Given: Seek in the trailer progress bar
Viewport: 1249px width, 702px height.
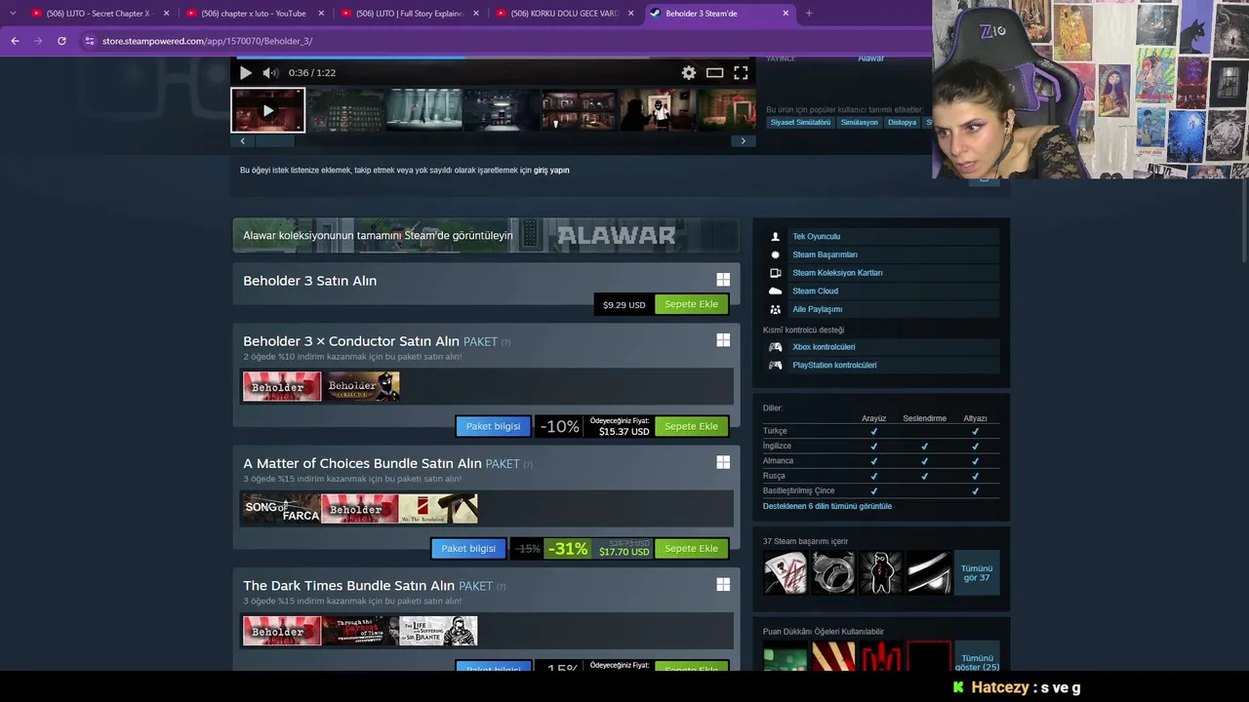Looking at the screenshot, I should pos(495,58).
